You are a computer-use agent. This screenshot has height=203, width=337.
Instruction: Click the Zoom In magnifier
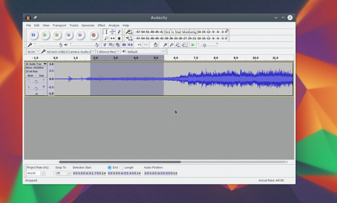(165, 45)
